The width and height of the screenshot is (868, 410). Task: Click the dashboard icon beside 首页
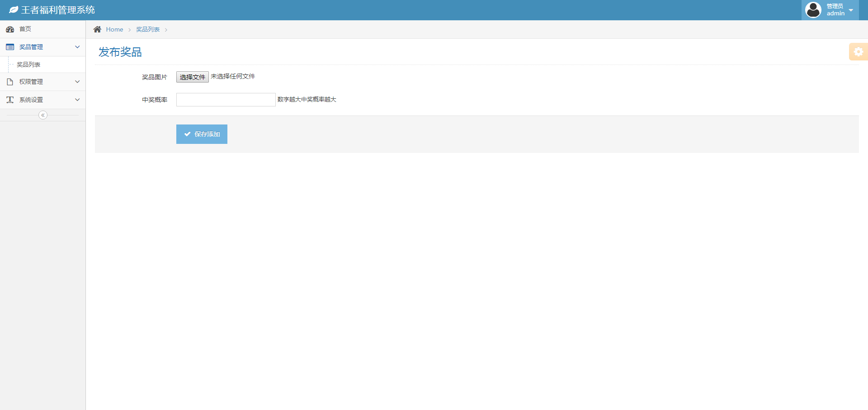pyautogui.click(x=10, y=29)
